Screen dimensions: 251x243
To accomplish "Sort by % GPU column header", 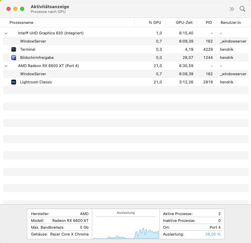I will [155, 22].
